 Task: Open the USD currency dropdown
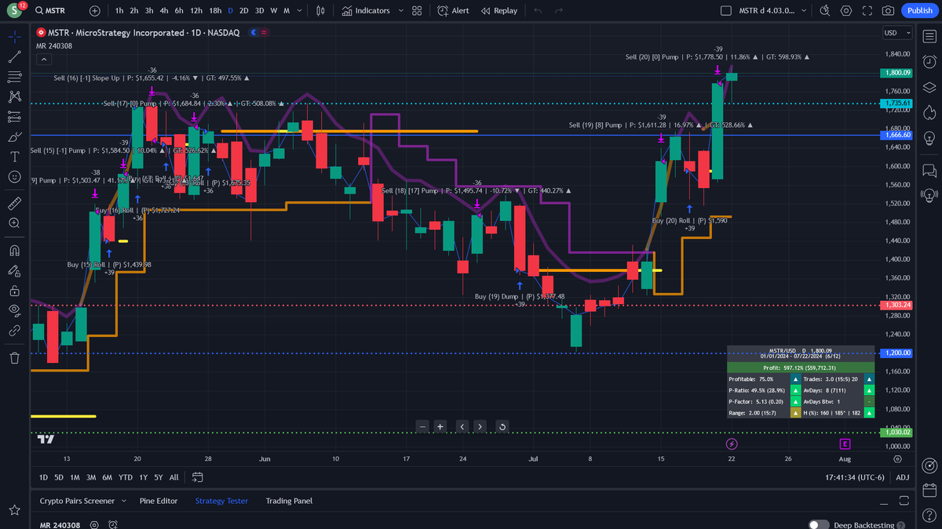897,33
